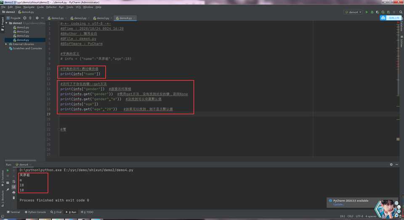Toggle tool window bars at bottom-left corner icon
Image resolution: width=404 pixels, height=220 pixels.
click(x=3, y=216)
